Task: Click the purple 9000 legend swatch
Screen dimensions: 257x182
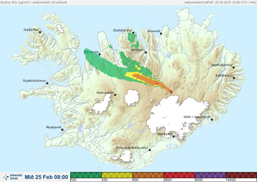Action: 210,175
